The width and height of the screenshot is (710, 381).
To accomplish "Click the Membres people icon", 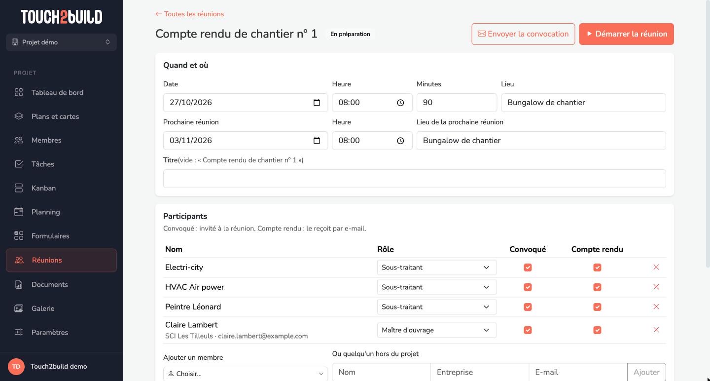I will (19, 140).
